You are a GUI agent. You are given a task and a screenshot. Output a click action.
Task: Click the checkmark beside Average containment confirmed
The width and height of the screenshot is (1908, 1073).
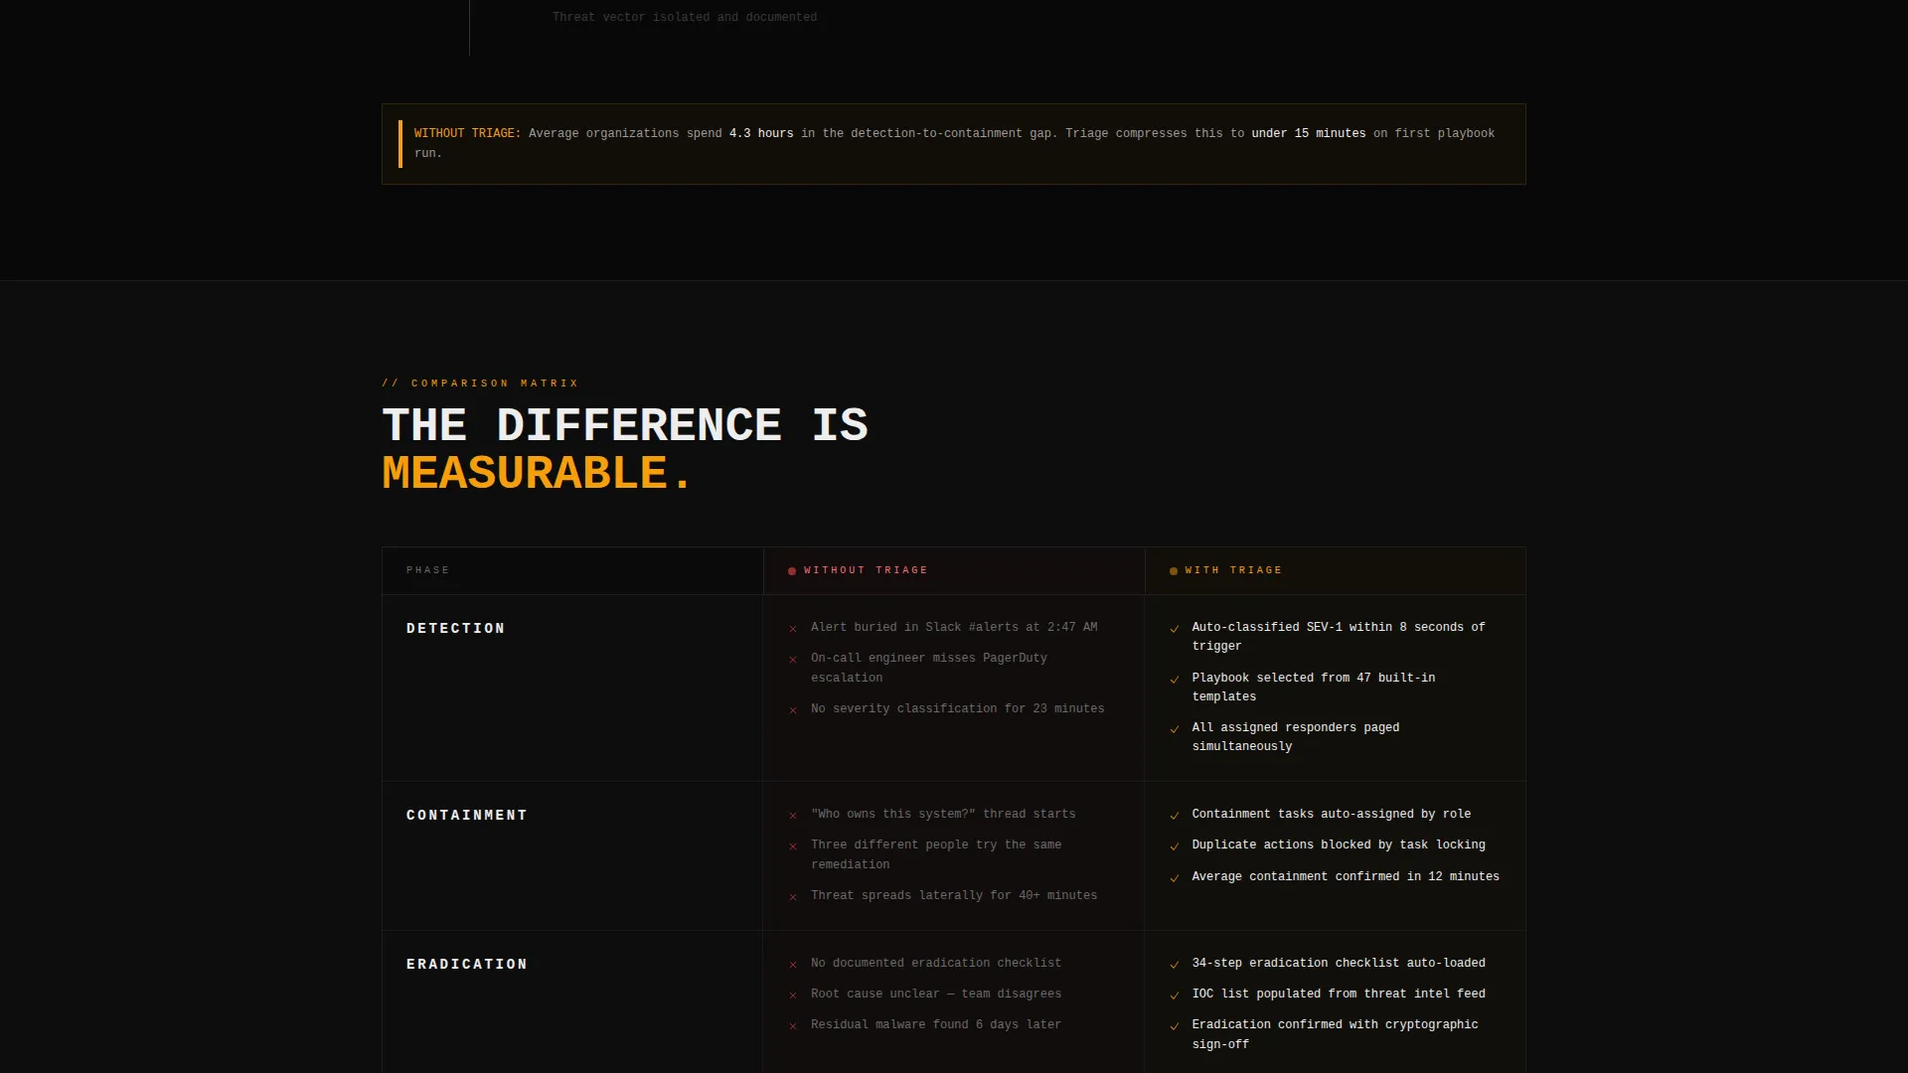point(1175,878)
